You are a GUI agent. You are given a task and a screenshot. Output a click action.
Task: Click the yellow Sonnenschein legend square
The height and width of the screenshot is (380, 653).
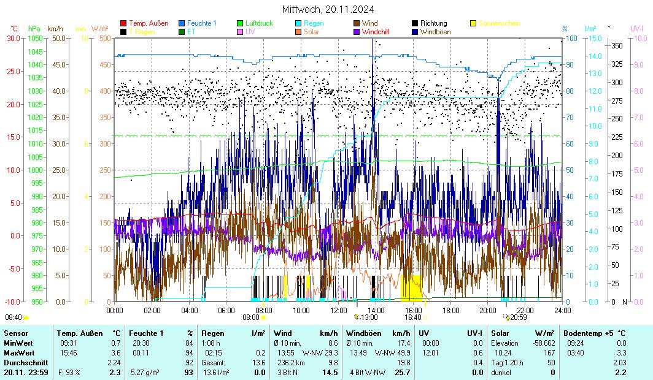click(473, 23)
